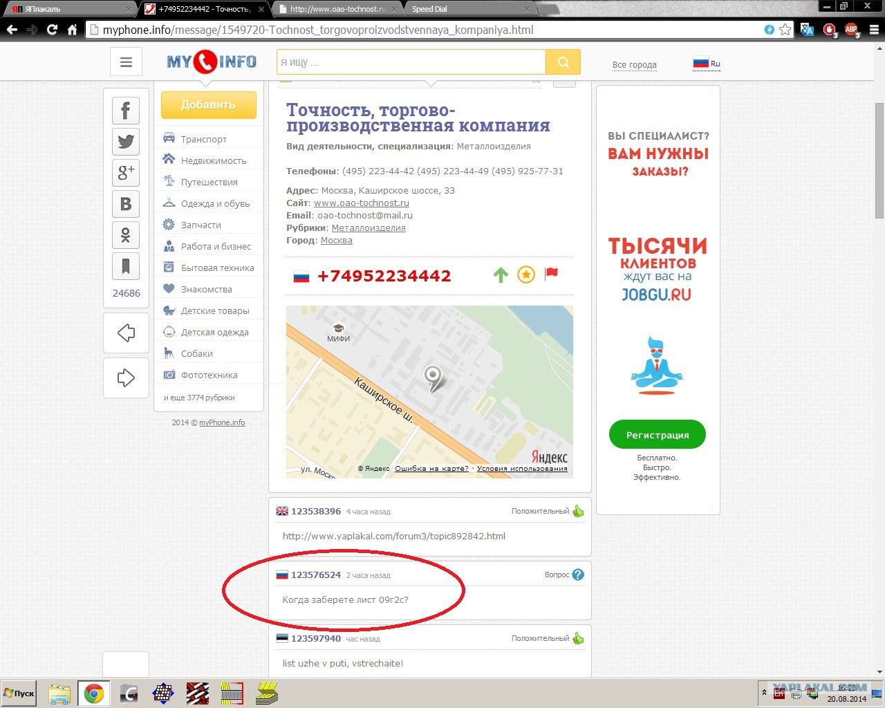Image resolution: width=885 pixels, height=708 pixels.
Task: Click the orange star favorite icon
Action: [x=526, y=275]
